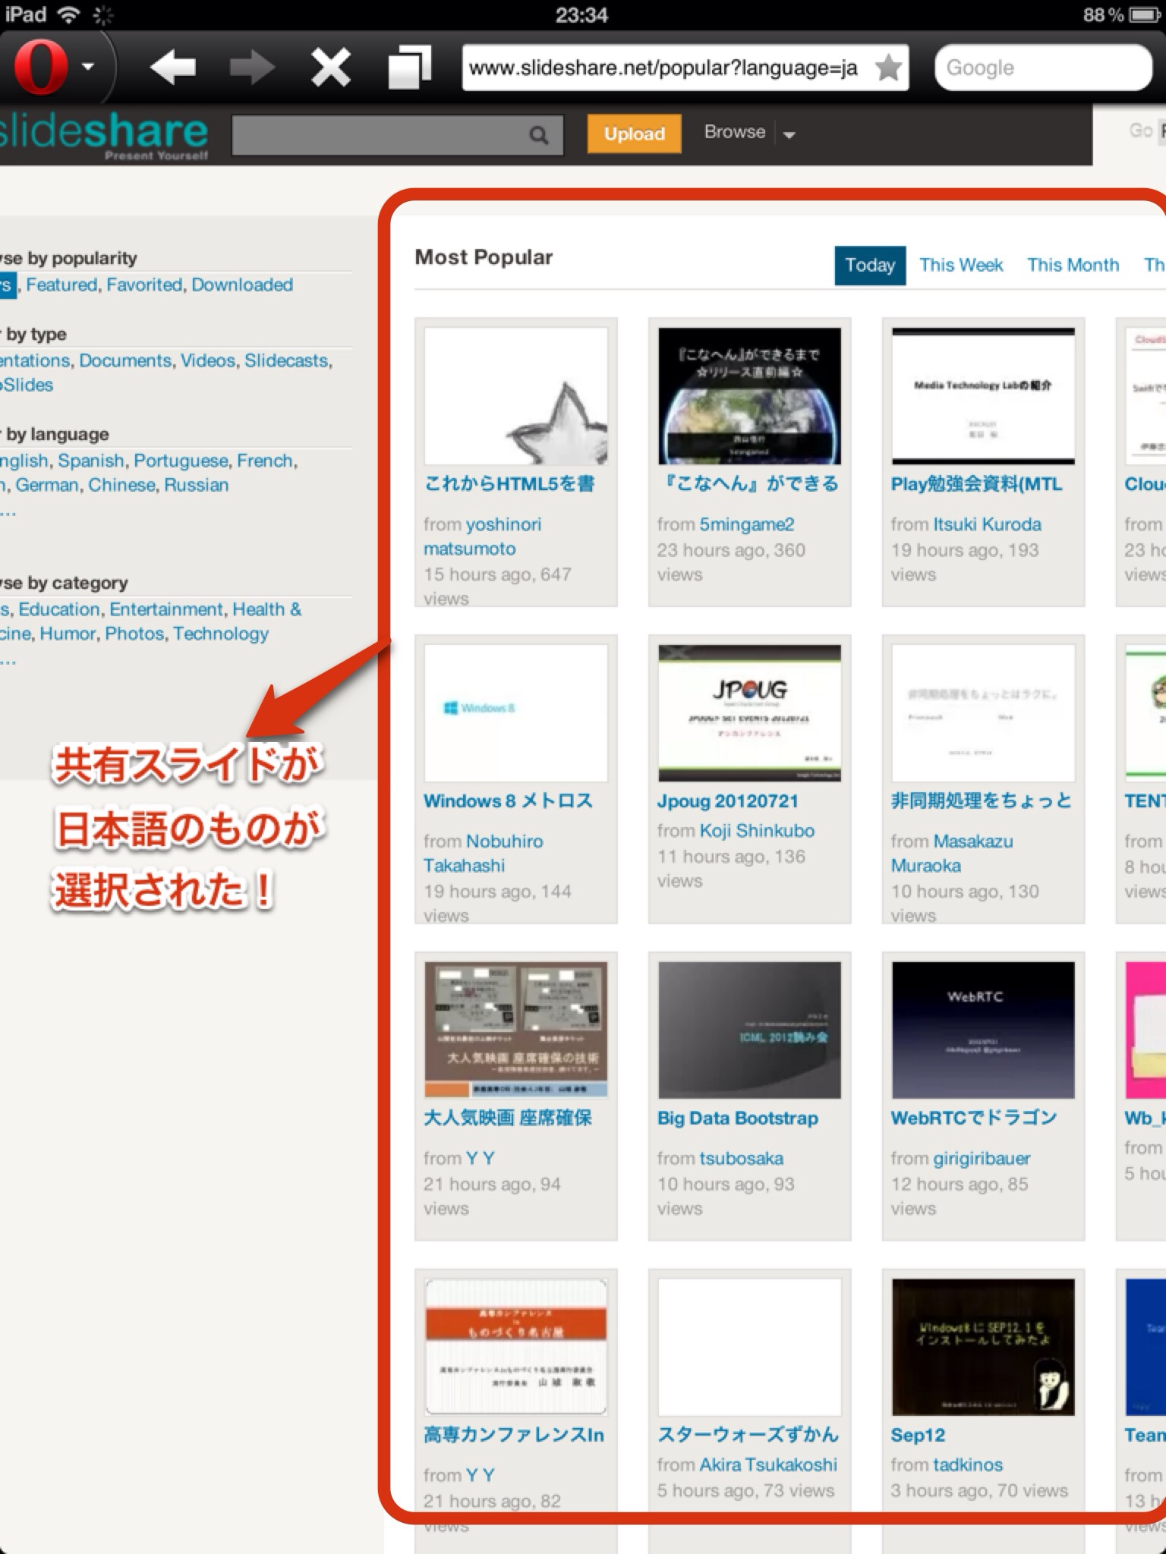This screenshot has width=1166, height=1554.
Task: Visit author Itsuki Kuroda
Action: coord(988,524)
